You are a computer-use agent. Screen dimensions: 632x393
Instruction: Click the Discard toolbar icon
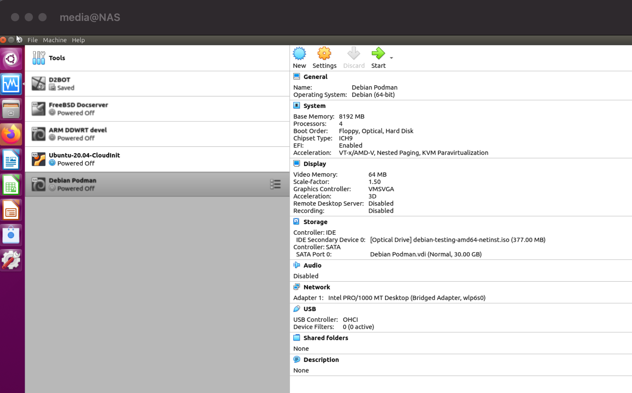point(354,53)
